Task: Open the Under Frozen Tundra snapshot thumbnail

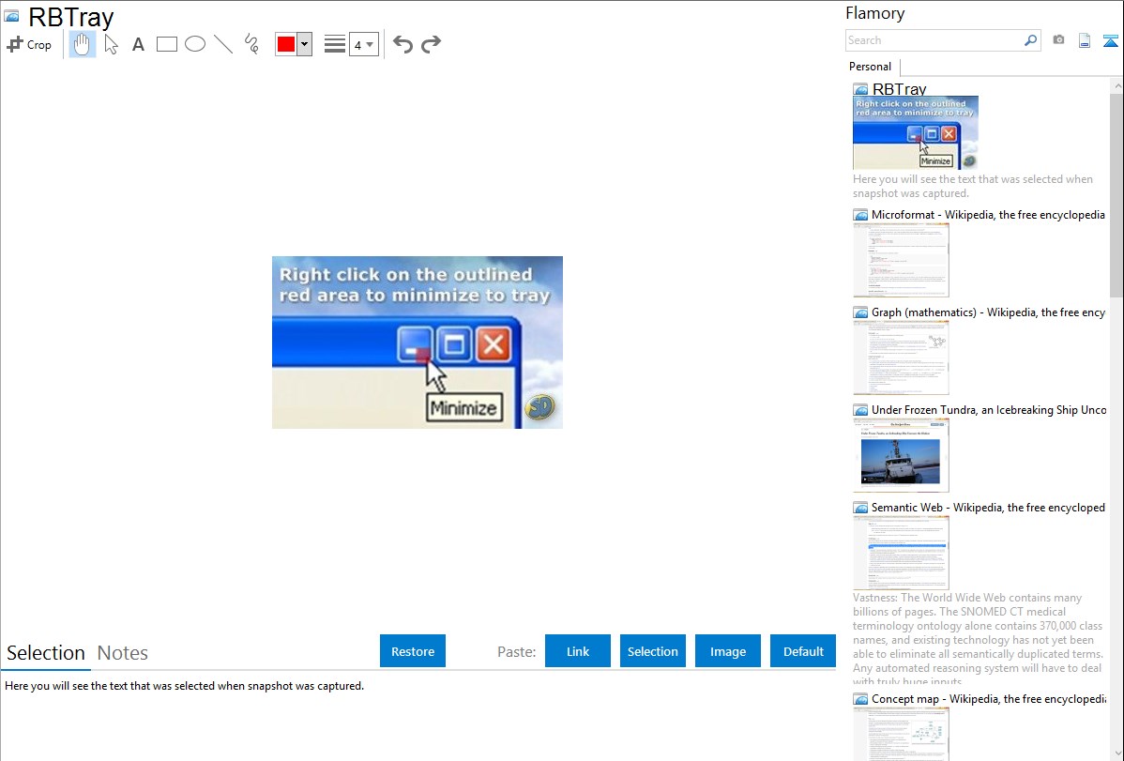Action: 901,455
